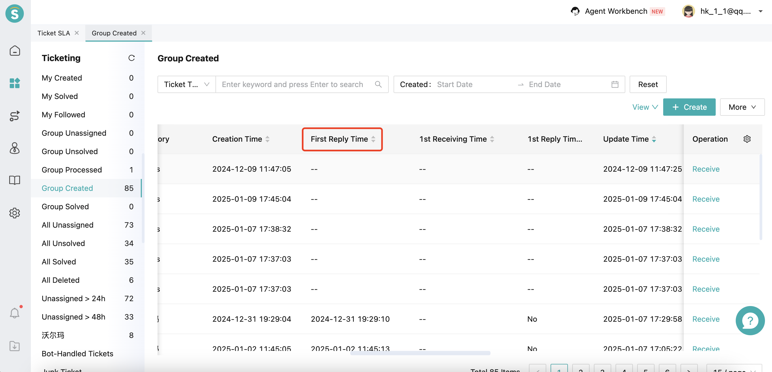Open the account menu arrow
The height and width of the screenshot is (372, 772).
tap(760, 11)
